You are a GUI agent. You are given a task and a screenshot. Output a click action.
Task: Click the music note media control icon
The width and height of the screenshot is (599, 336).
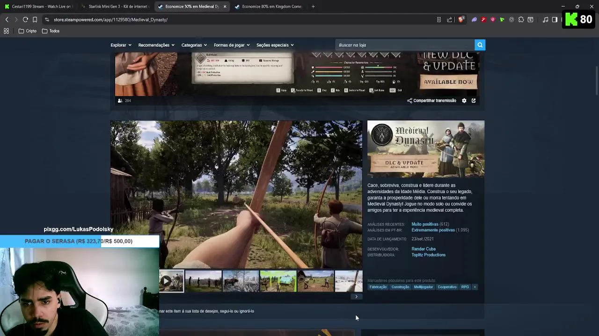pos(546,20)
